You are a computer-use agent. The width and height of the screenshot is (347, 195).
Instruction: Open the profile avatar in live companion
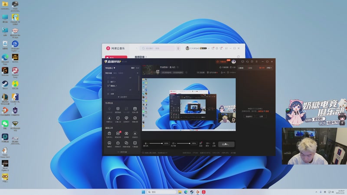click(233, 62)
